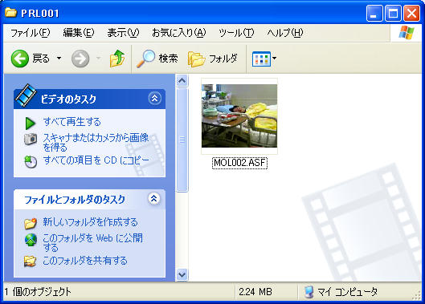Click the task pane scrollbar down arrow
Viewport: 425px width, 304px height.
click(x=182, y=275)
